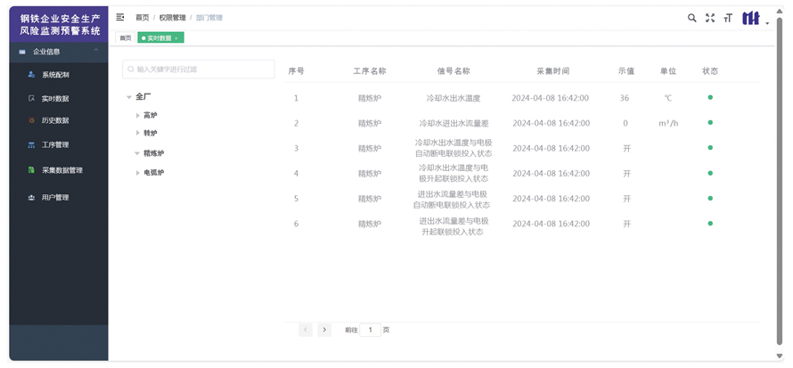Switch to the 首页 tab
Image resolution: width=793 pixels, height=368 pixels.
coord(126,38)
